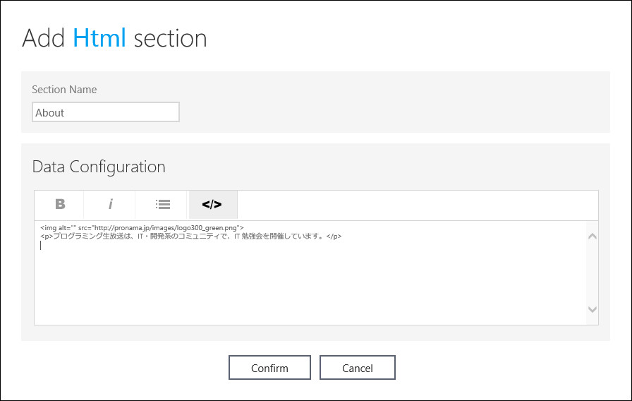
Task: Click the blue Html word in title
Action: click(x=99, y=38)
